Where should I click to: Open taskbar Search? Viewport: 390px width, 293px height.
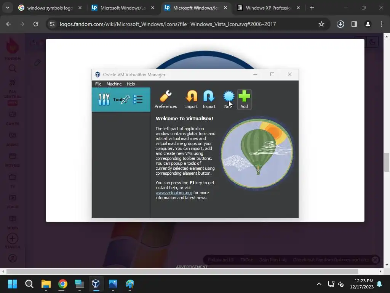[x=29, y=284]
